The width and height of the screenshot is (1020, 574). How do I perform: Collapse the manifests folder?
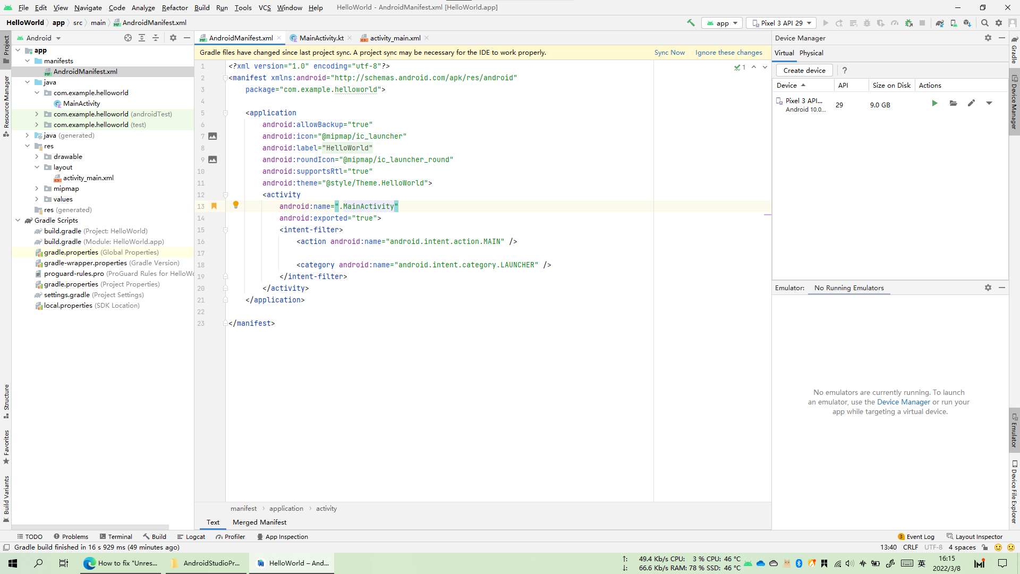coord(28,61)
